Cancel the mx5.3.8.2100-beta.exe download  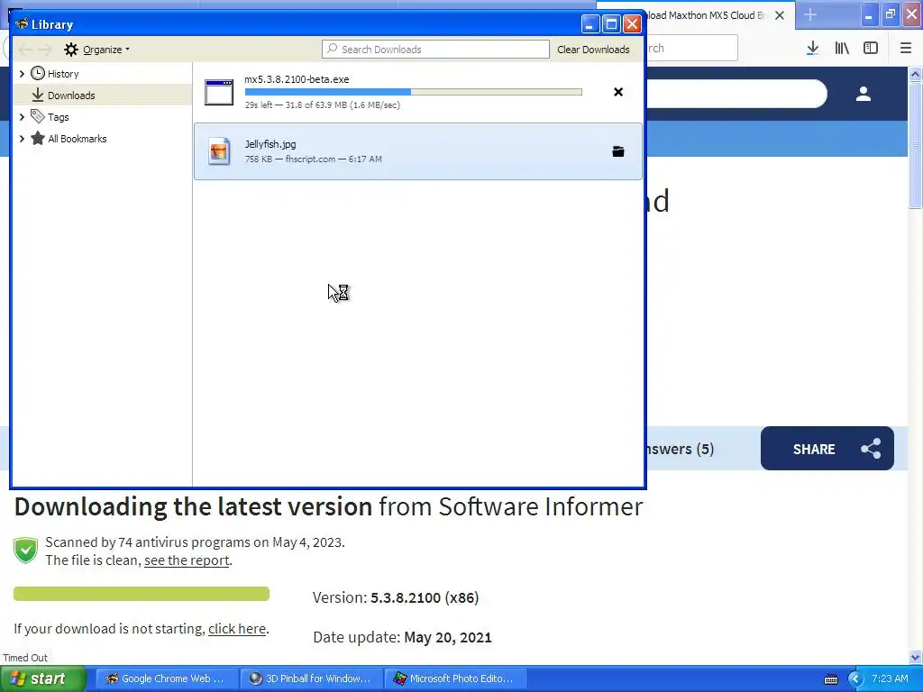[x=618, y=92]
